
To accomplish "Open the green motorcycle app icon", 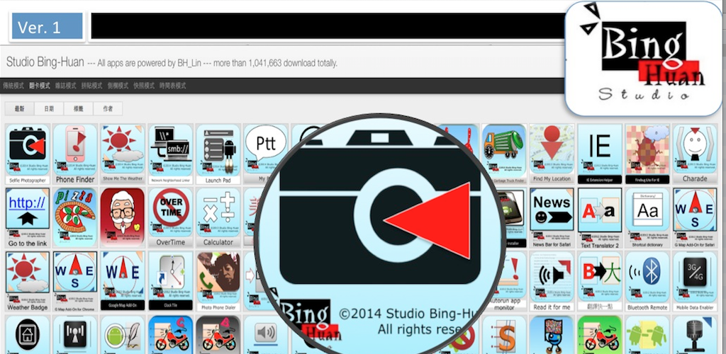I will [x=600, y=335].
